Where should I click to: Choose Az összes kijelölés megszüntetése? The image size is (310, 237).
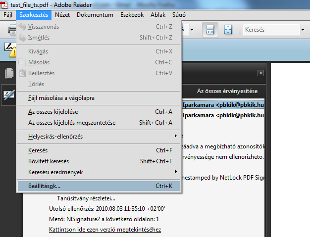click(99, 123)
